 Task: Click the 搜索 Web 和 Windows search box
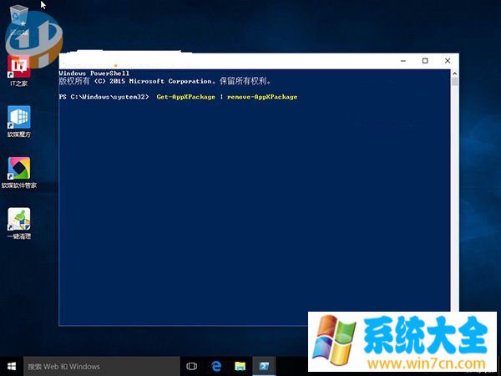click(x=102, y=366)
